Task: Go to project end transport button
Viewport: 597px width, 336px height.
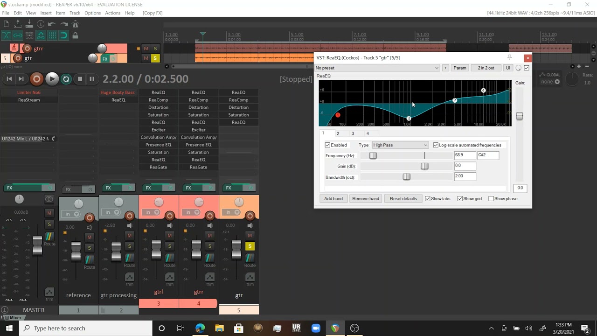Action: point(21,79)
